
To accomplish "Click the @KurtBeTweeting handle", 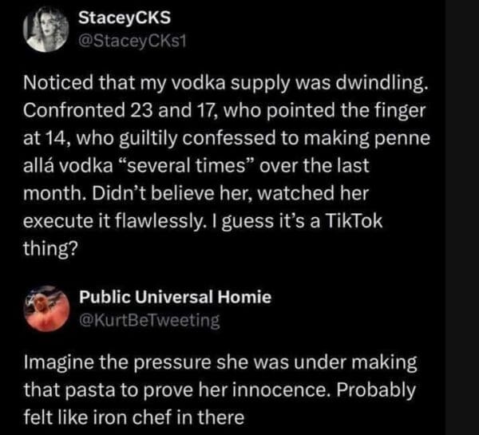I will [x=149, y=321].
